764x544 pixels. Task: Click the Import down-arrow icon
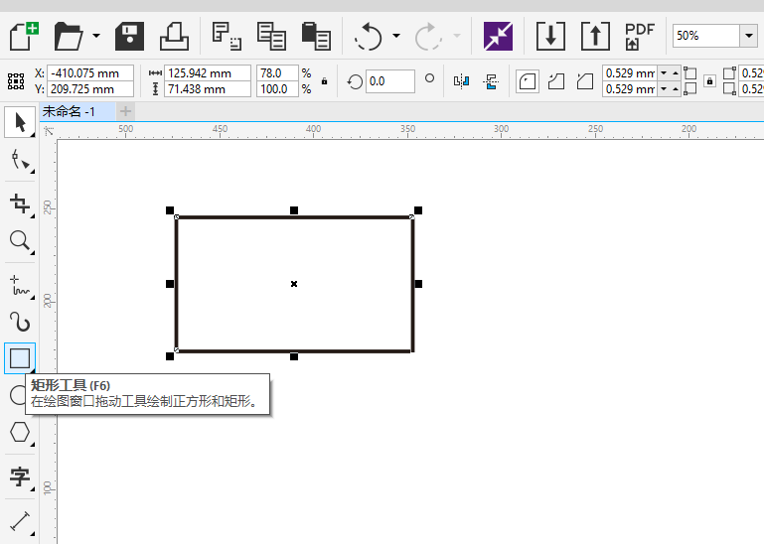(x=550, y=37)
